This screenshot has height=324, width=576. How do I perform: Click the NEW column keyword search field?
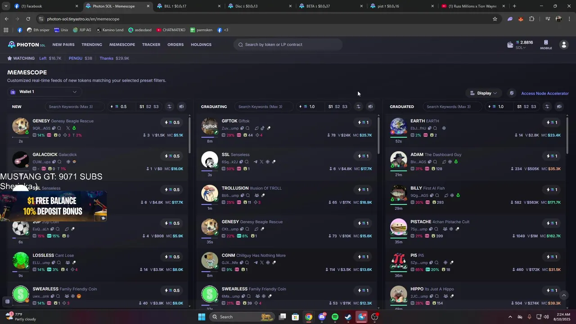point(74,107)
